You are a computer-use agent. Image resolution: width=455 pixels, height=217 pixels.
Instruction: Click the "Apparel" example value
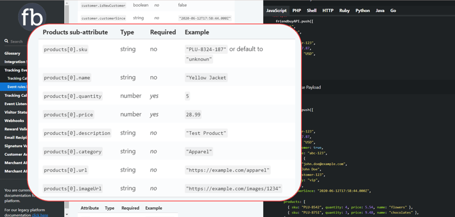(198, 152)
